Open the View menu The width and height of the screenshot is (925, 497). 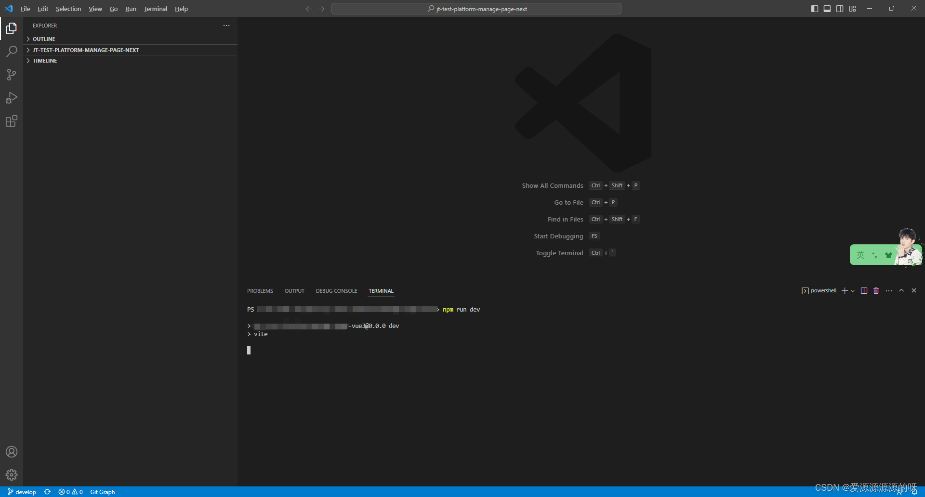[95, 9]
